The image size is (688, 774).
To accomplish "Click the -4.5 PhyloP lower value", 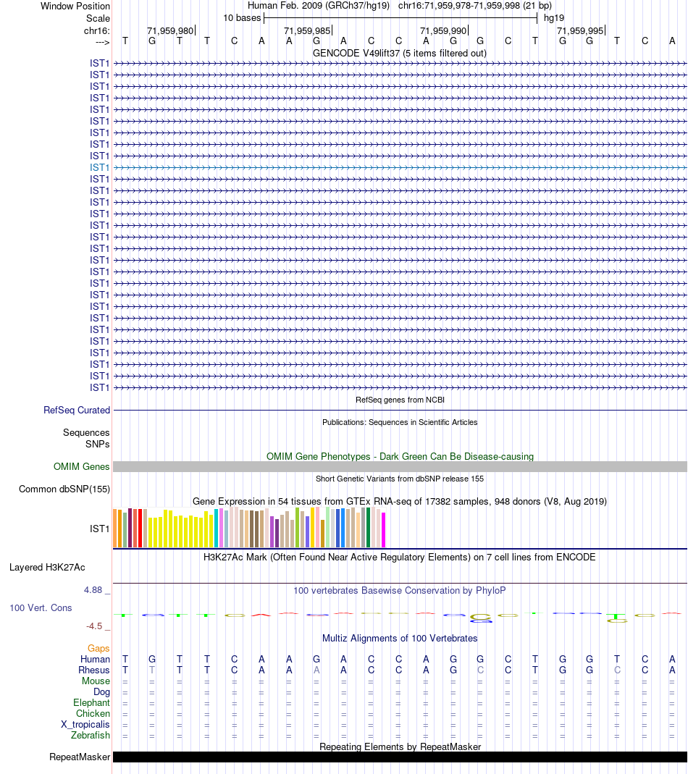I will 94,626.
